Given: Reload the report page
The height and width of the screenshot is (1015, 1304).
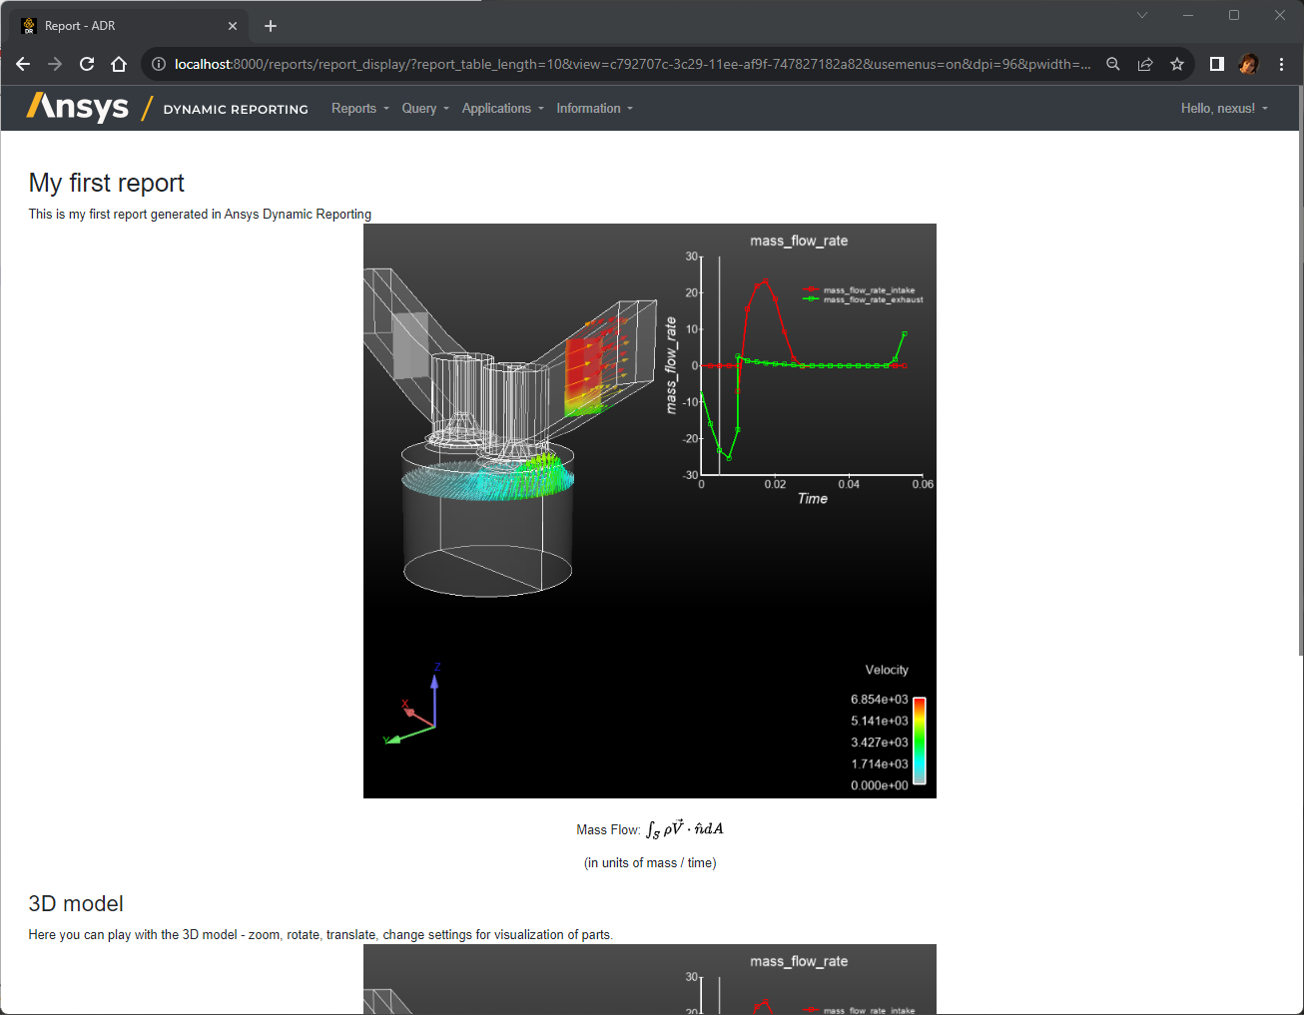Looking at the screenshot, I should coord(87,64).
